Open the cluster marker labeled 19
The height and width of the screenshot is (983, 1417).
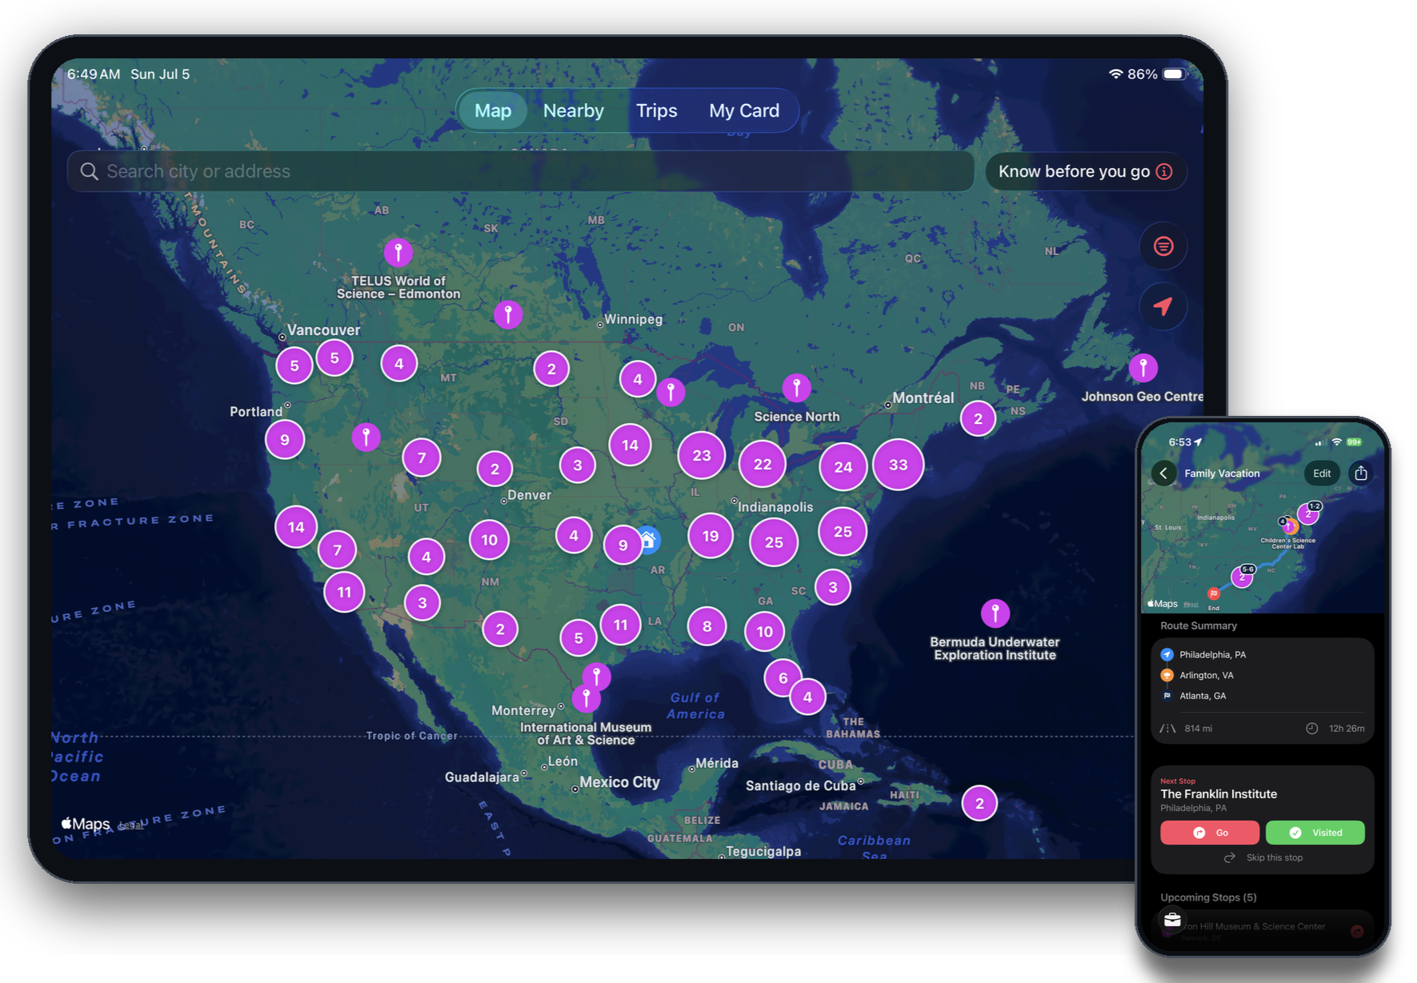[711, 536]
